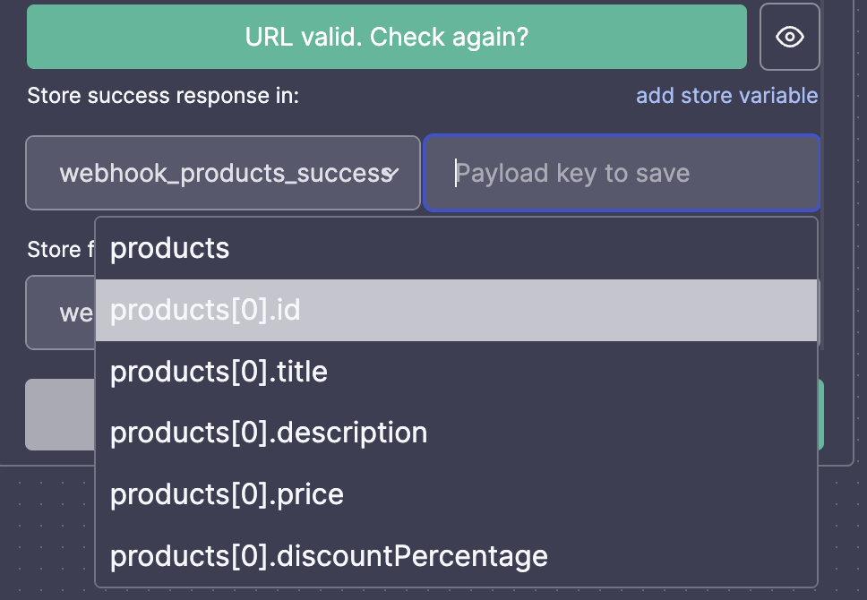Open the "add store variable" link
This screenshot has height=600, width=867.
point(726,96)
